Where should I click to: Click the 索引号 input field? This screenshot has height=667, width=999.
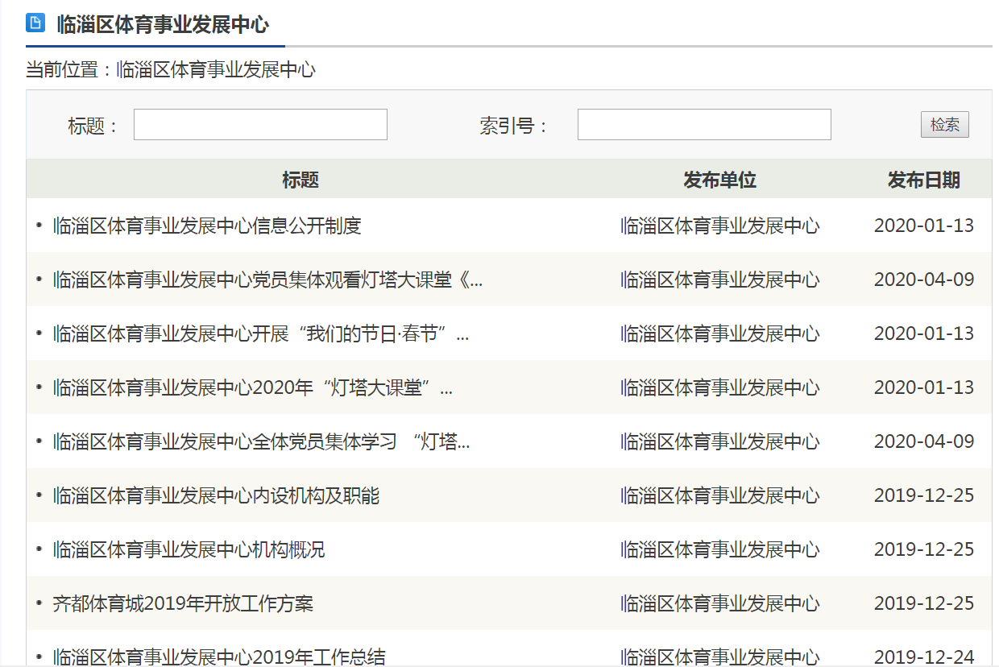click(703, 125)
